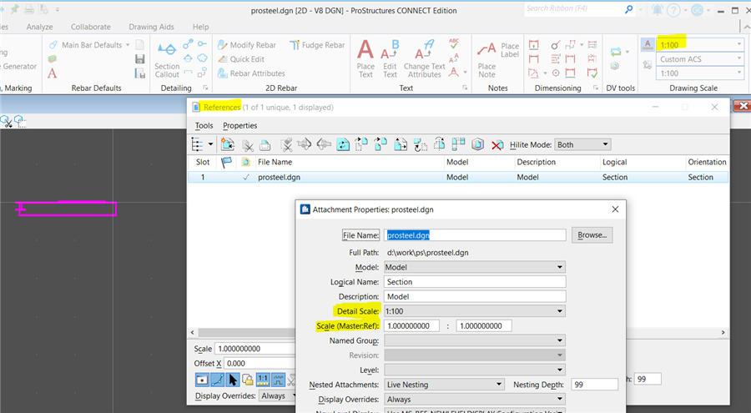Click the Modify Rebar tool
751x413 pixels.
(x=247, y=45)
